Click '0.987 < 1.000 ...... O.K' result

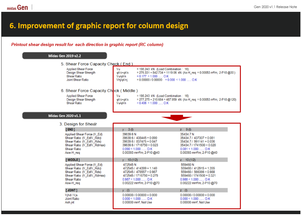pos(137,180)
